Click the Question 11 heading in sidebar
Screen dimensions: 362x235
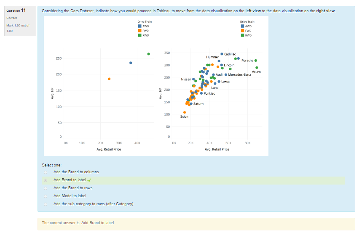click(16, 11)
